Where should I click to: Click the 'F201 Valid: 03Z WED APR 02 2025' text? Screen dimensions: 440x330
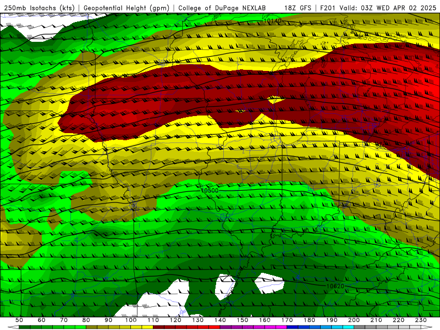pyautogui.click(x=378, y=8)
